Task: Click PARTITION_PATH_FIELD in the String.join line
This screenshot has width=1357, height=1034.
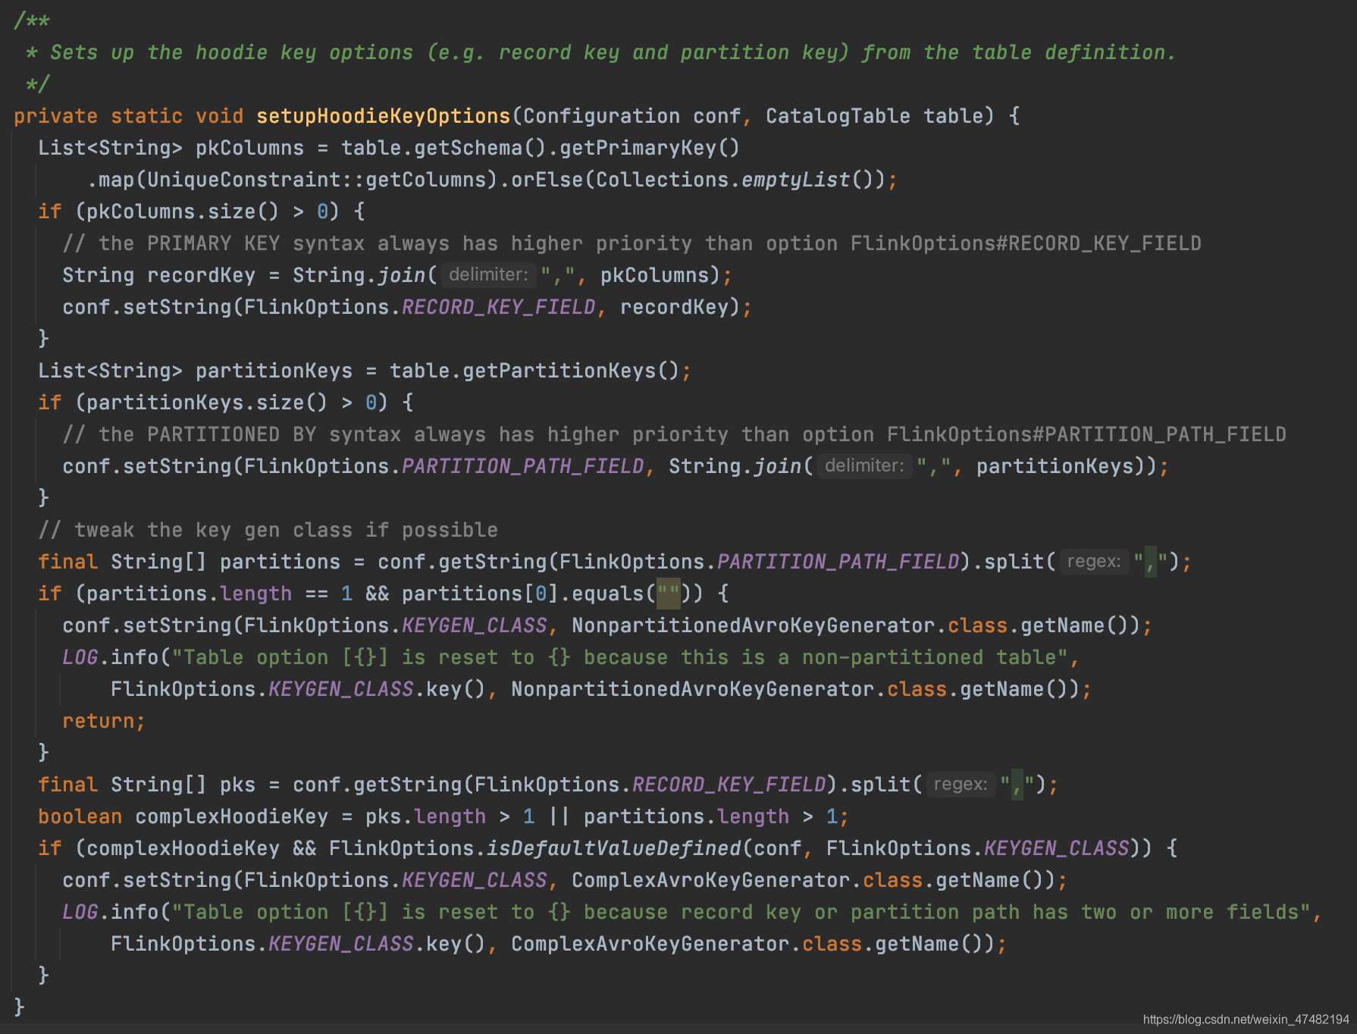Action: 522,466
